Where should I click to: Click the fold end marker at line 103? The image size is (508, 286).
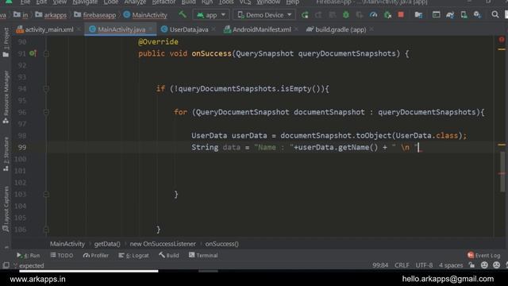[46, 194]
